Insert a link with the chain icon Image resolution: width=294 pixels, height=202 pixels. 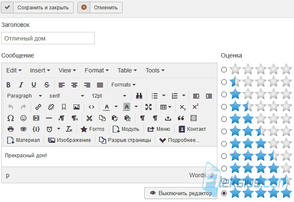coord(38,107)
